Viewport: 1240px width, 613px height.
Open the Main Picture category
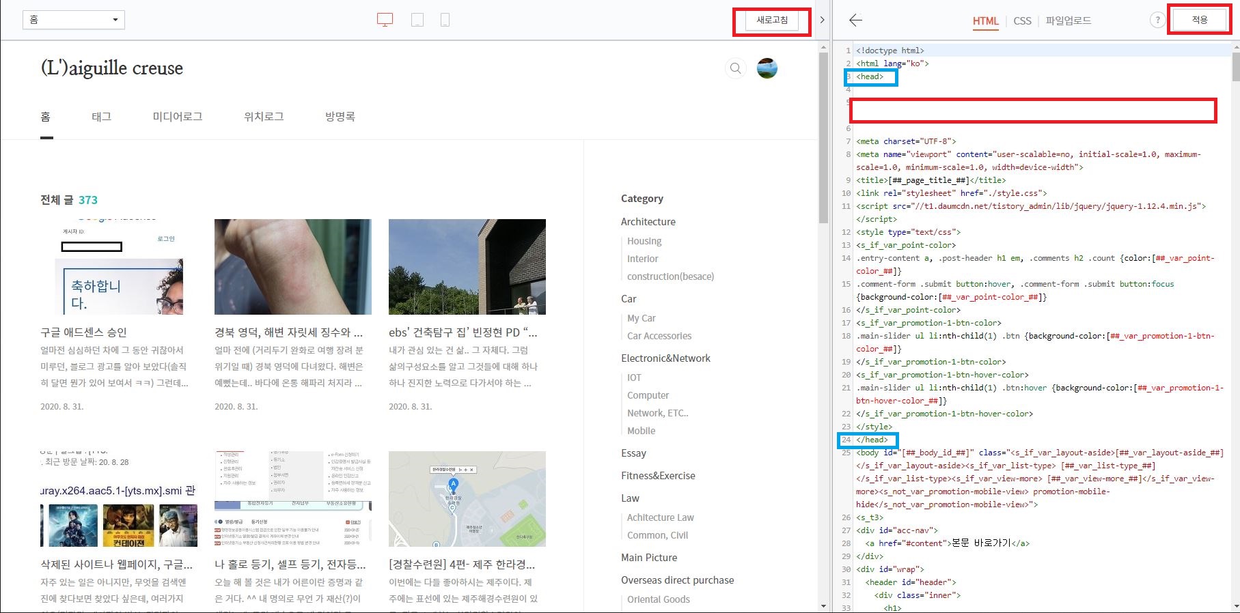[x=649, y=558]
